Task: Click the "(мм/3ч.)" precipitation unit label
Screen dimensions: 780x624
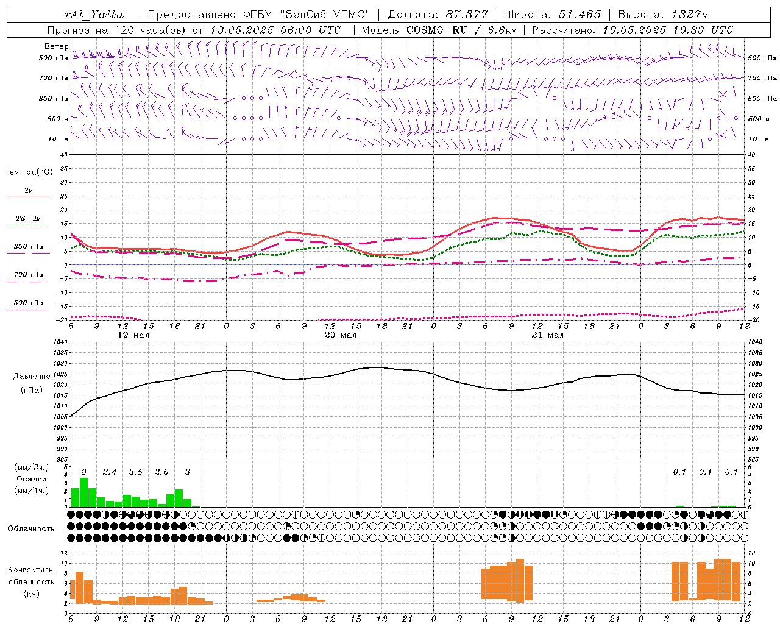Action: pos(31,467)
